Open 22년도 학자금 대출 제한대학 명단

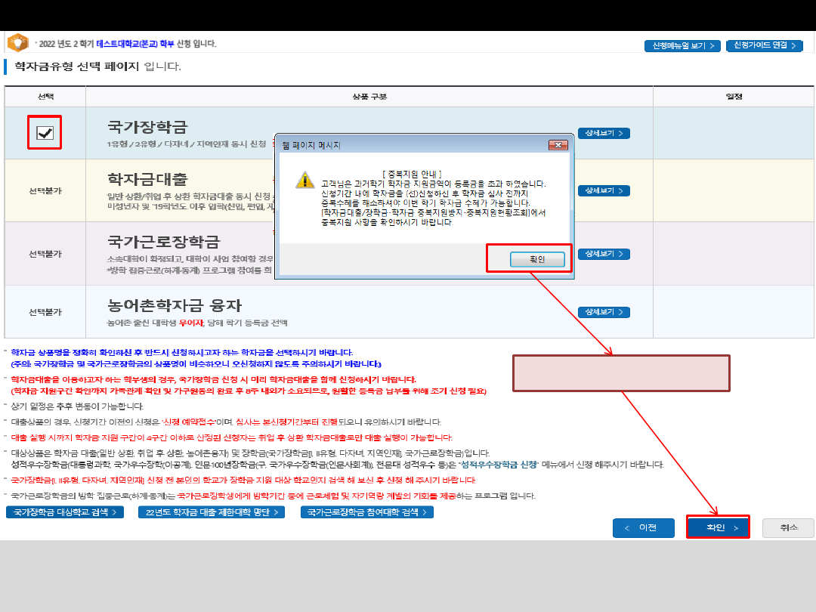212,512
